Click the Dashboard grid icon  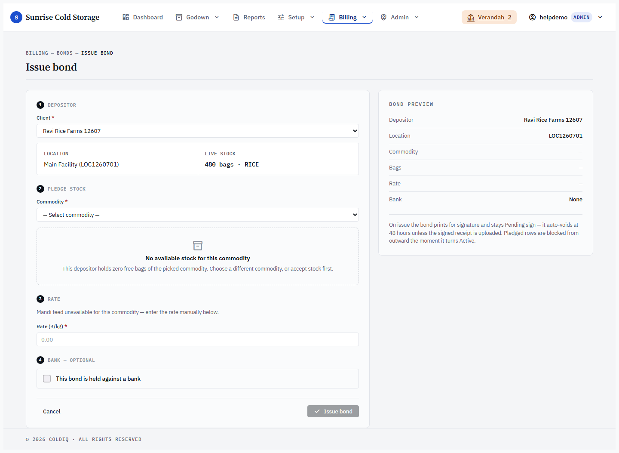click(126, 17)
